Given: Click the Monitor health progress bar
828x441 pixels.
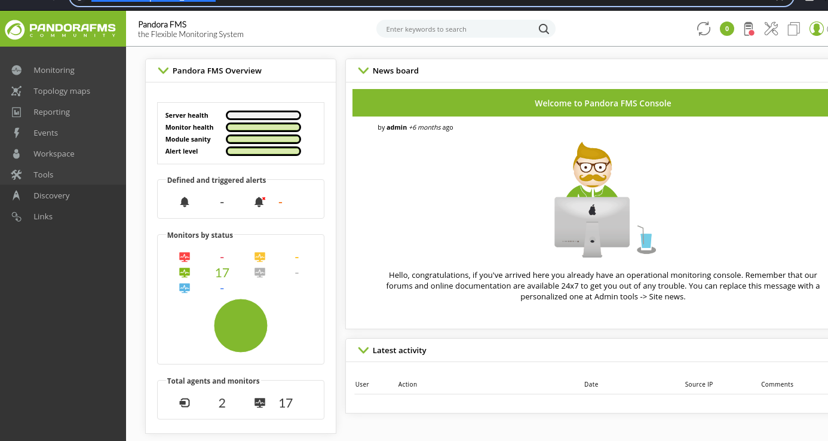Looking at the screenshot, I should click(263, 127).
